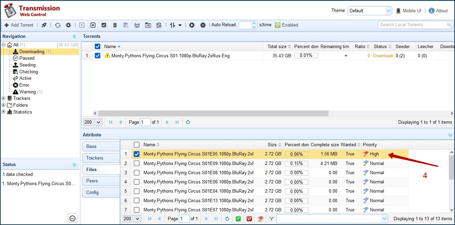Click the file priority flag icon in pager
The image size is (455, 225).
pyautogui.click(x=260, y=219)
